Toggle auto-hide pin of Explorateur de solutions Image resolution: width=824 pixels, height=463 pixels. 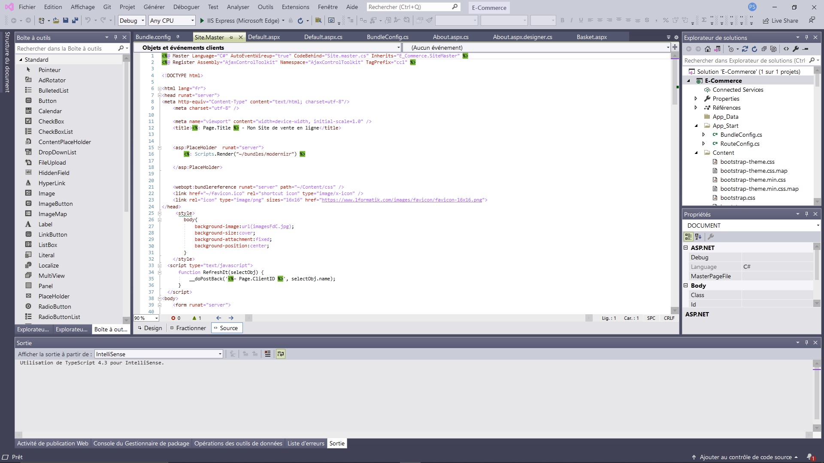[806, 37]
